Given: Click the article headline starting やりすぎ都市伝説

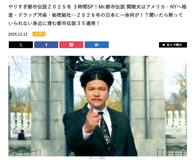Looking at the screenshot, I should pyautogui.click(x=97, y=15).
